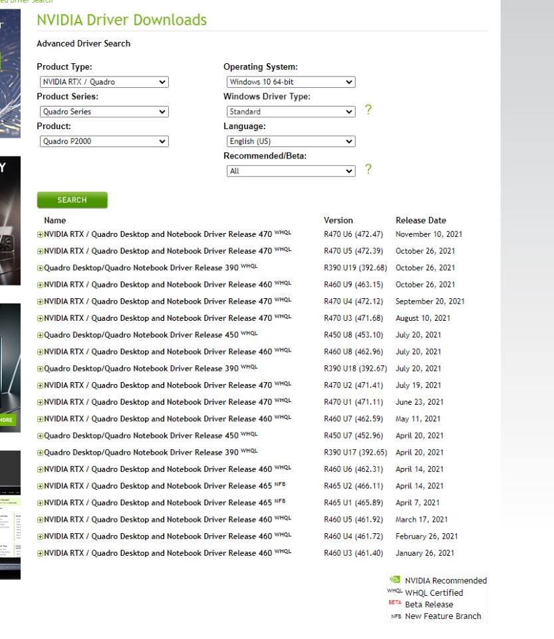Image resolution: width=554 pixels, height=639 pixels.
Task: Open the Recommended/Beta dropdown
Action: tap(291, 171)
